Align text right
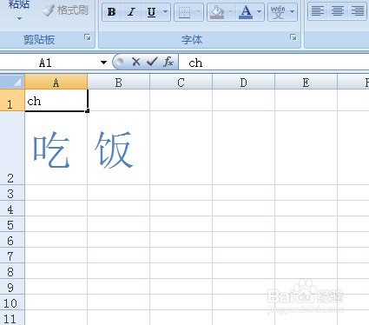 358,11
